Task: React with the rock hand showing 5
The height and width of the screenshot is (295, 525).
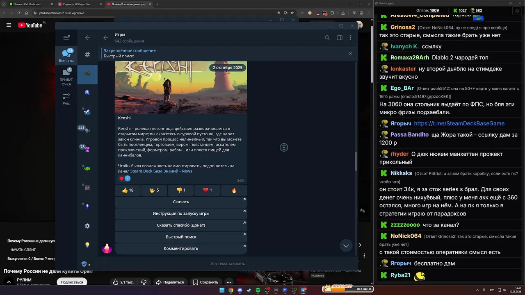Action: tap(154, 190)
